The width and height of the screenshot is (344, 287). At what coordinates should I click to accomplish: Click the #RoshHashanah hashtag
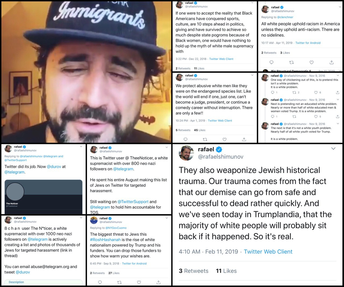tap(105, 240)
